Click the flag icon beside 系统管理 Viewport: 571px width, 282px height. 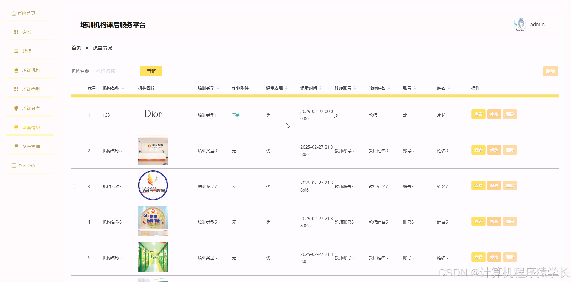coord(16,146)
